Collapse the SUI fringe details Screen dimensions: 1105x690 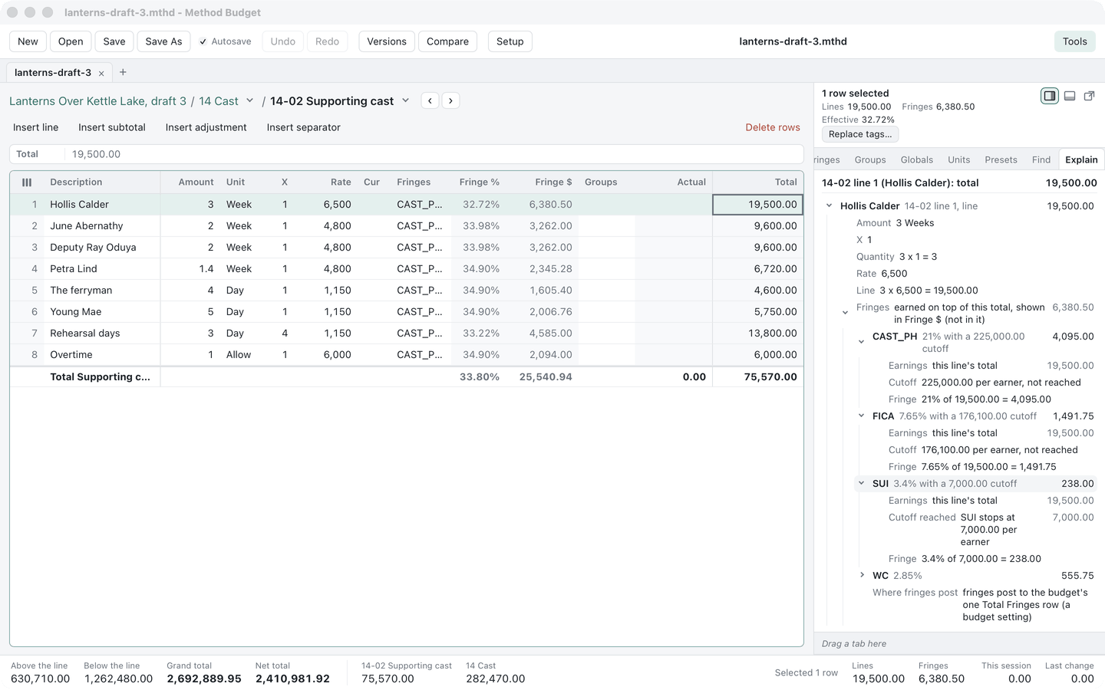point(862,483)
